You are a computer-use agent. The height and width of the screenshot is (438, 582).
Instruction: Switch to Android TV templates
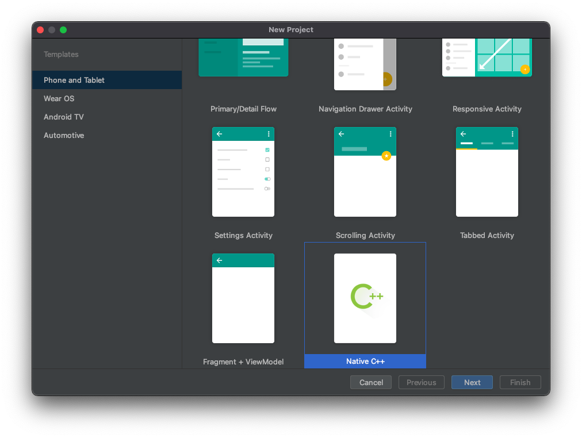107,117
